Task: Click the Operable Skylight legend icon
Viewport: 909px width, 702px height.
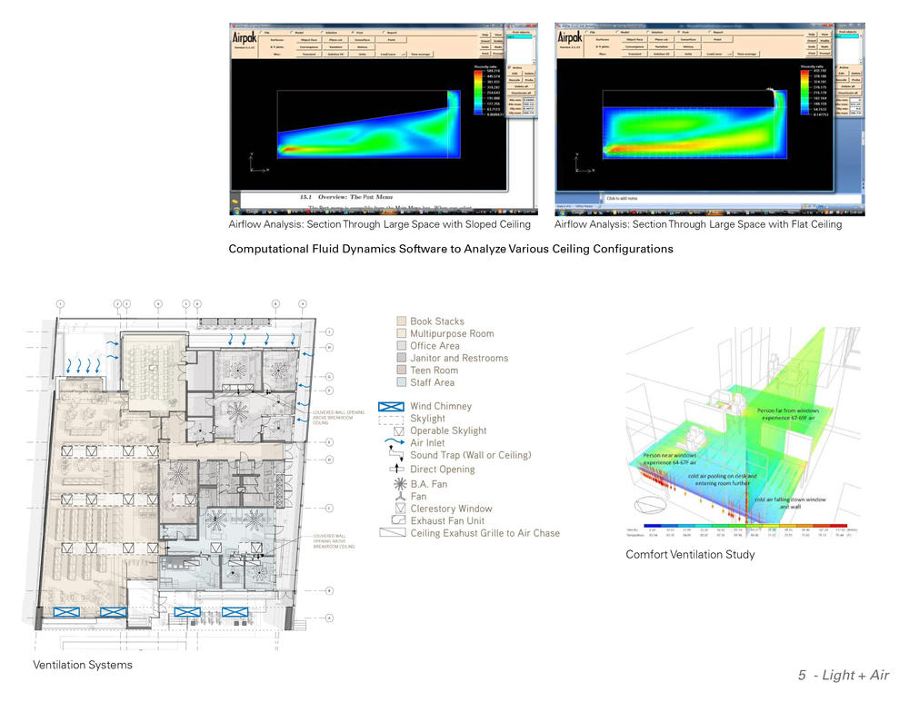Action: [399, 430]
